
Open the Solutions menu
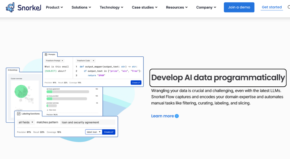[x=81, y=8]
